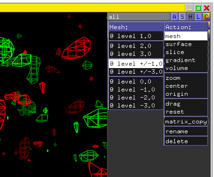Open the L (Label) menu button

tap(198, 17)
